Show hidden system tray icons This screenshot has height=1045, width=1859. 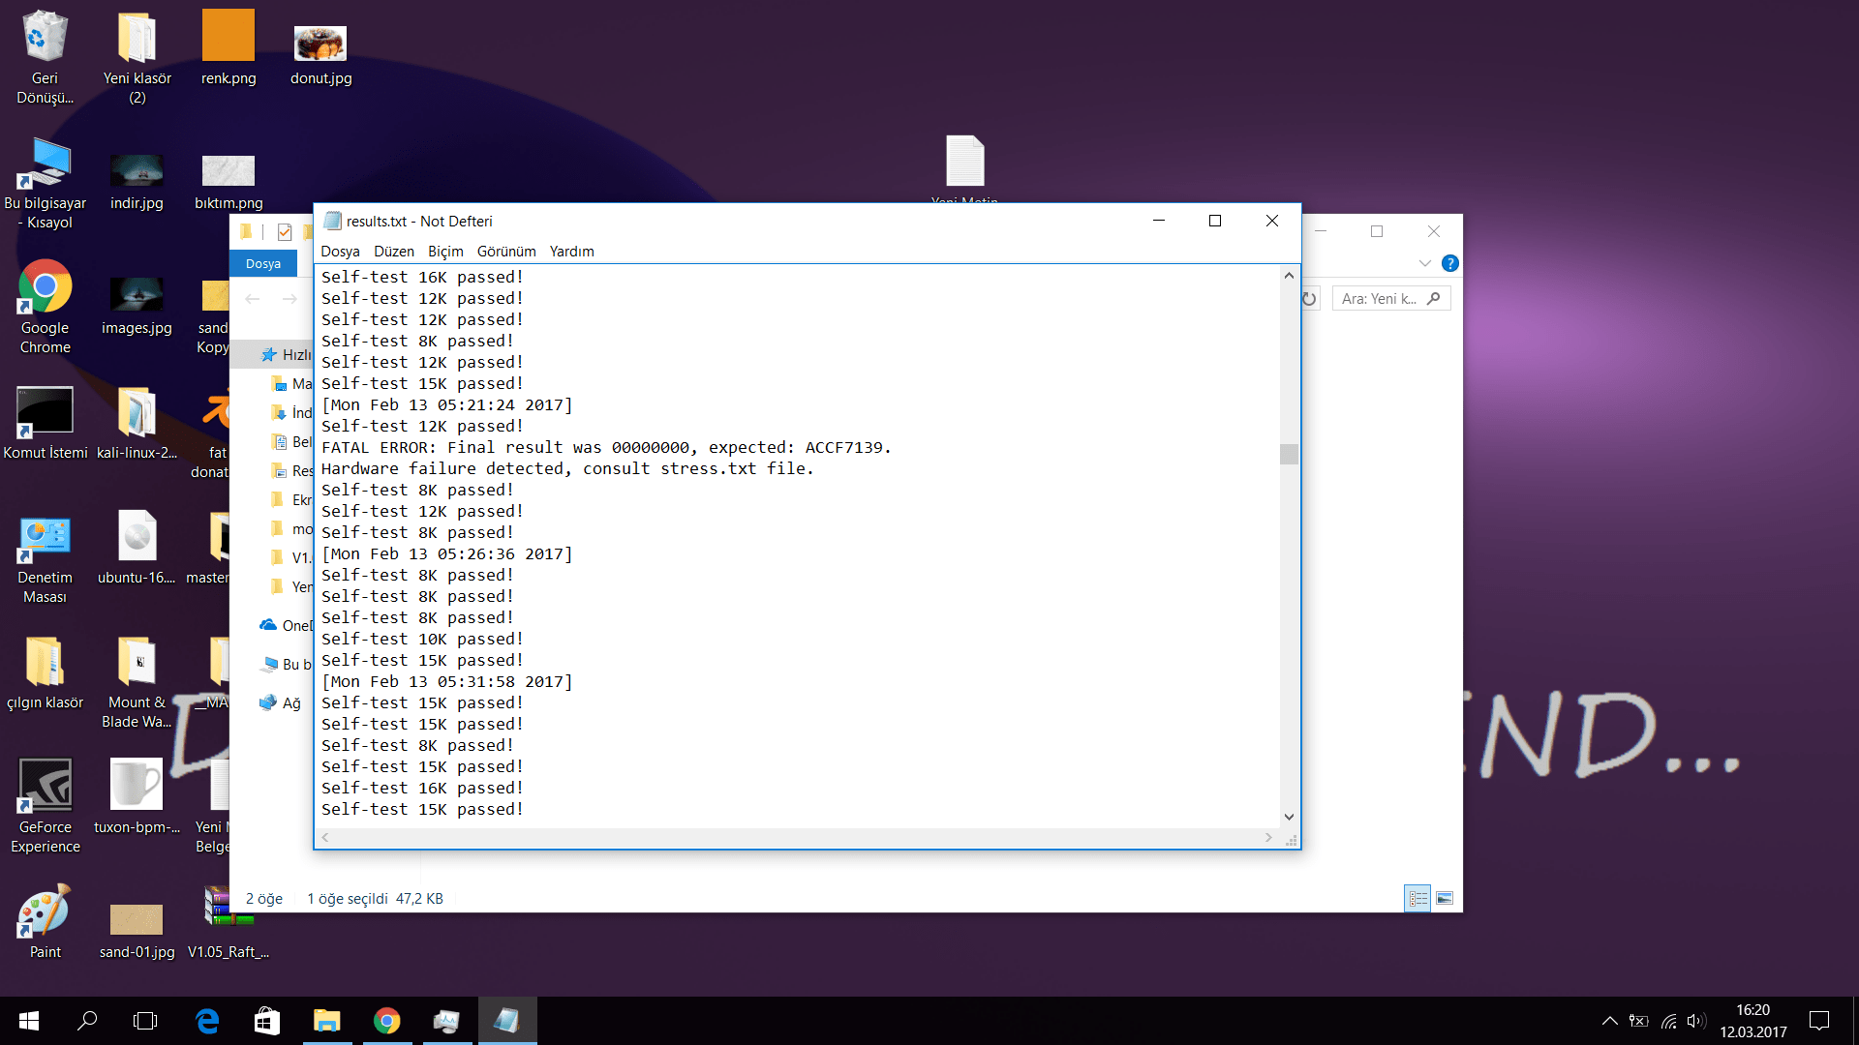1609,1021
